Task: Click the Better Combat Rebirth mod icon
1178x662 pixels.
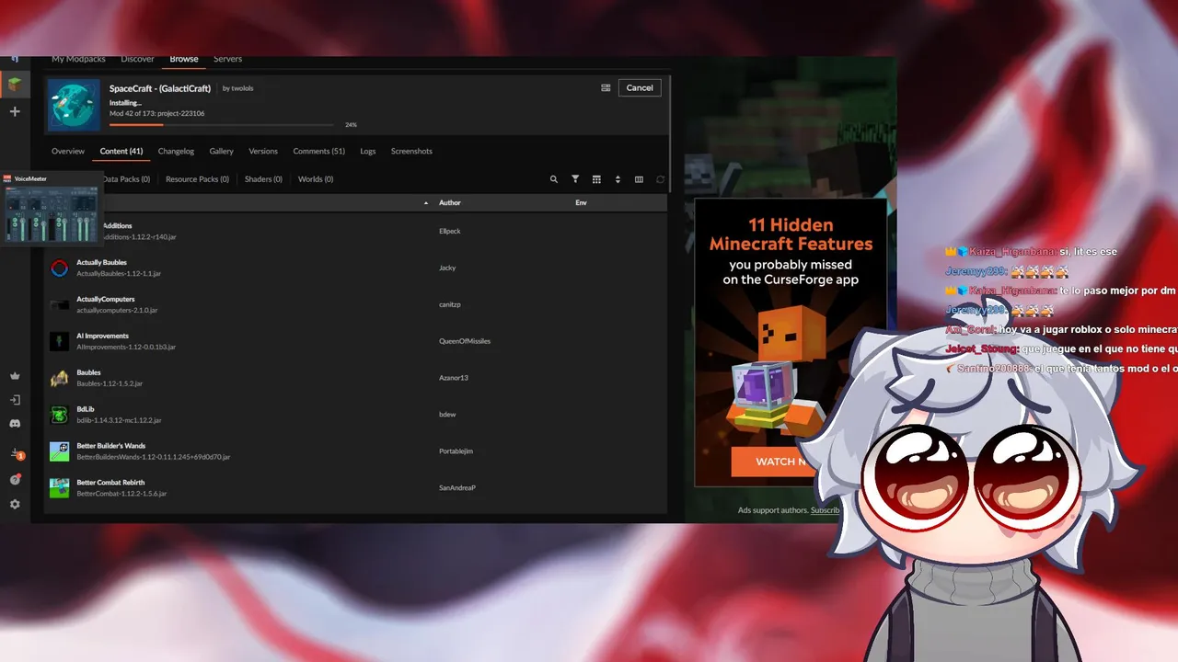Action: pos(59,488)
